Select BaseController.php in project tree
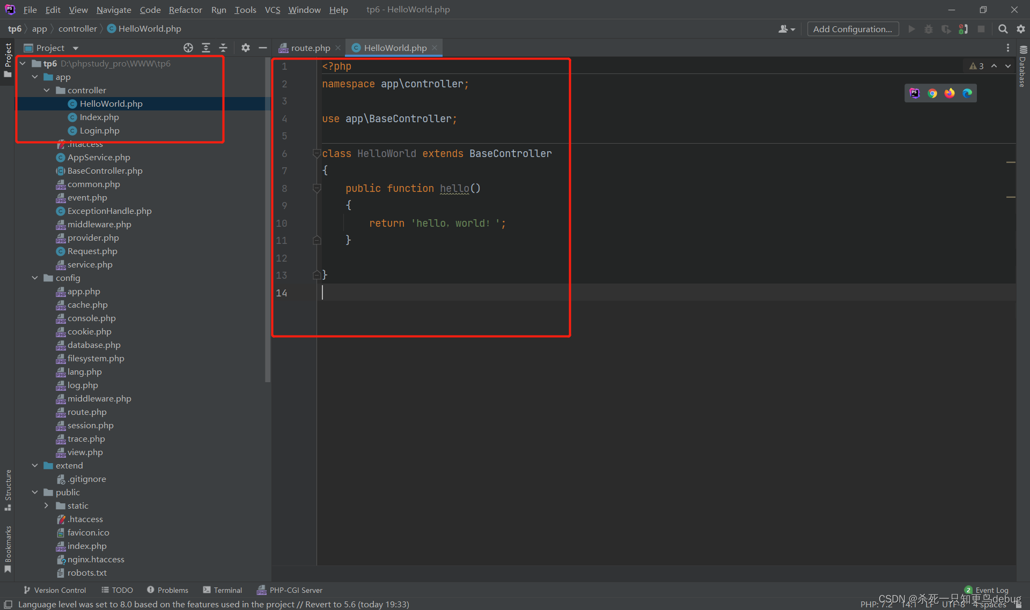This screenshot has width=1030, height=610. 105,170
